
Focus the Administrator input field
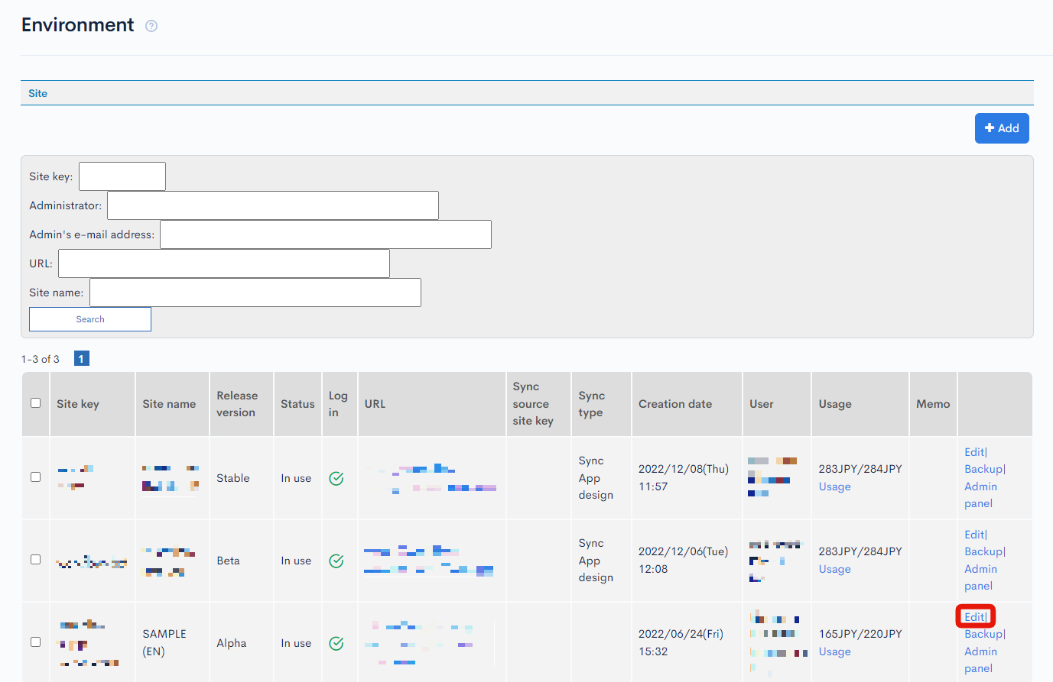point(273,205)
